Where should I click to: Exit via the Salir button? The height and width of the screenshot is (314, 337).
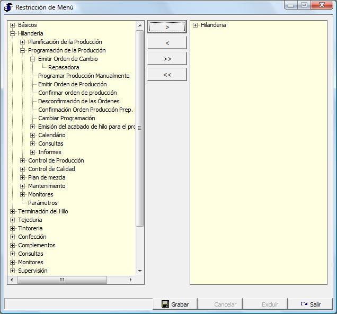(x=311, y=304)
